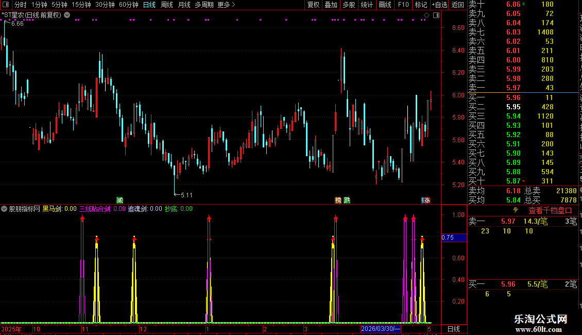Click the 5.11 low price marker

coord(186,195)
